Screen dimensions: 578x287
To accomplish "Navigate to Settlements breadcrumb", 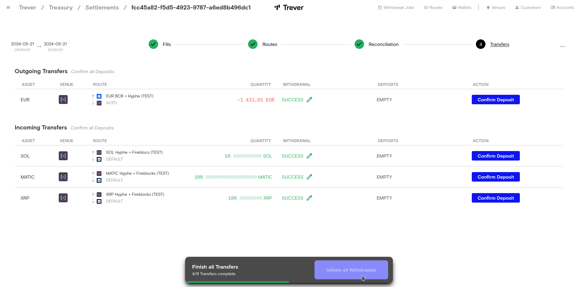I will pyautogui.click(x=102, y=8).
